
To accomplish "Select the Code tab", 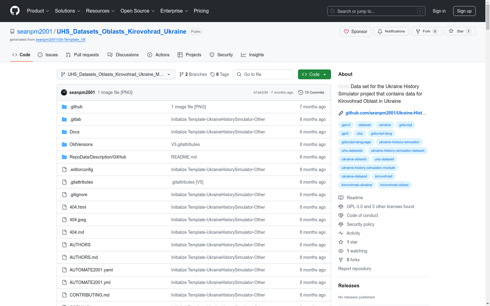I will click(x=21, y=55).
